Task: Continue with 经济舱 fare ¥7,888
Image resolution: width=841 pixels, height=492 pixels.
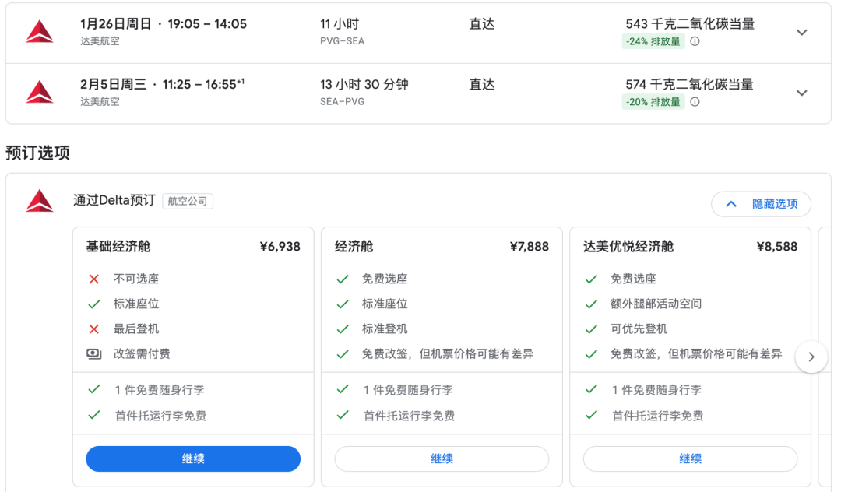Action: 442,459
